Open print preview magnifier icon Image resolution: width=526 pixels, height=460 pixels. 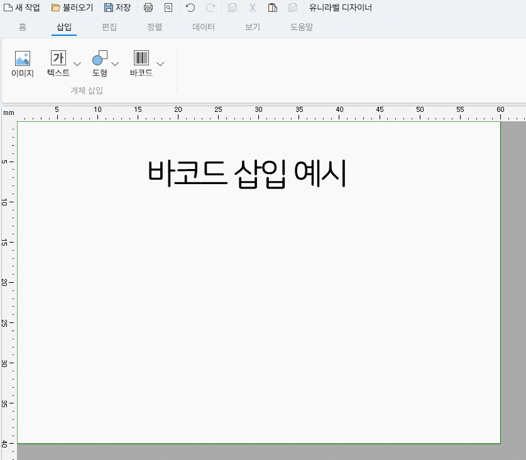[168, 8]
